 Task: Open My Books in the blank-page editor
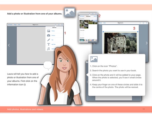click(10, 25)
